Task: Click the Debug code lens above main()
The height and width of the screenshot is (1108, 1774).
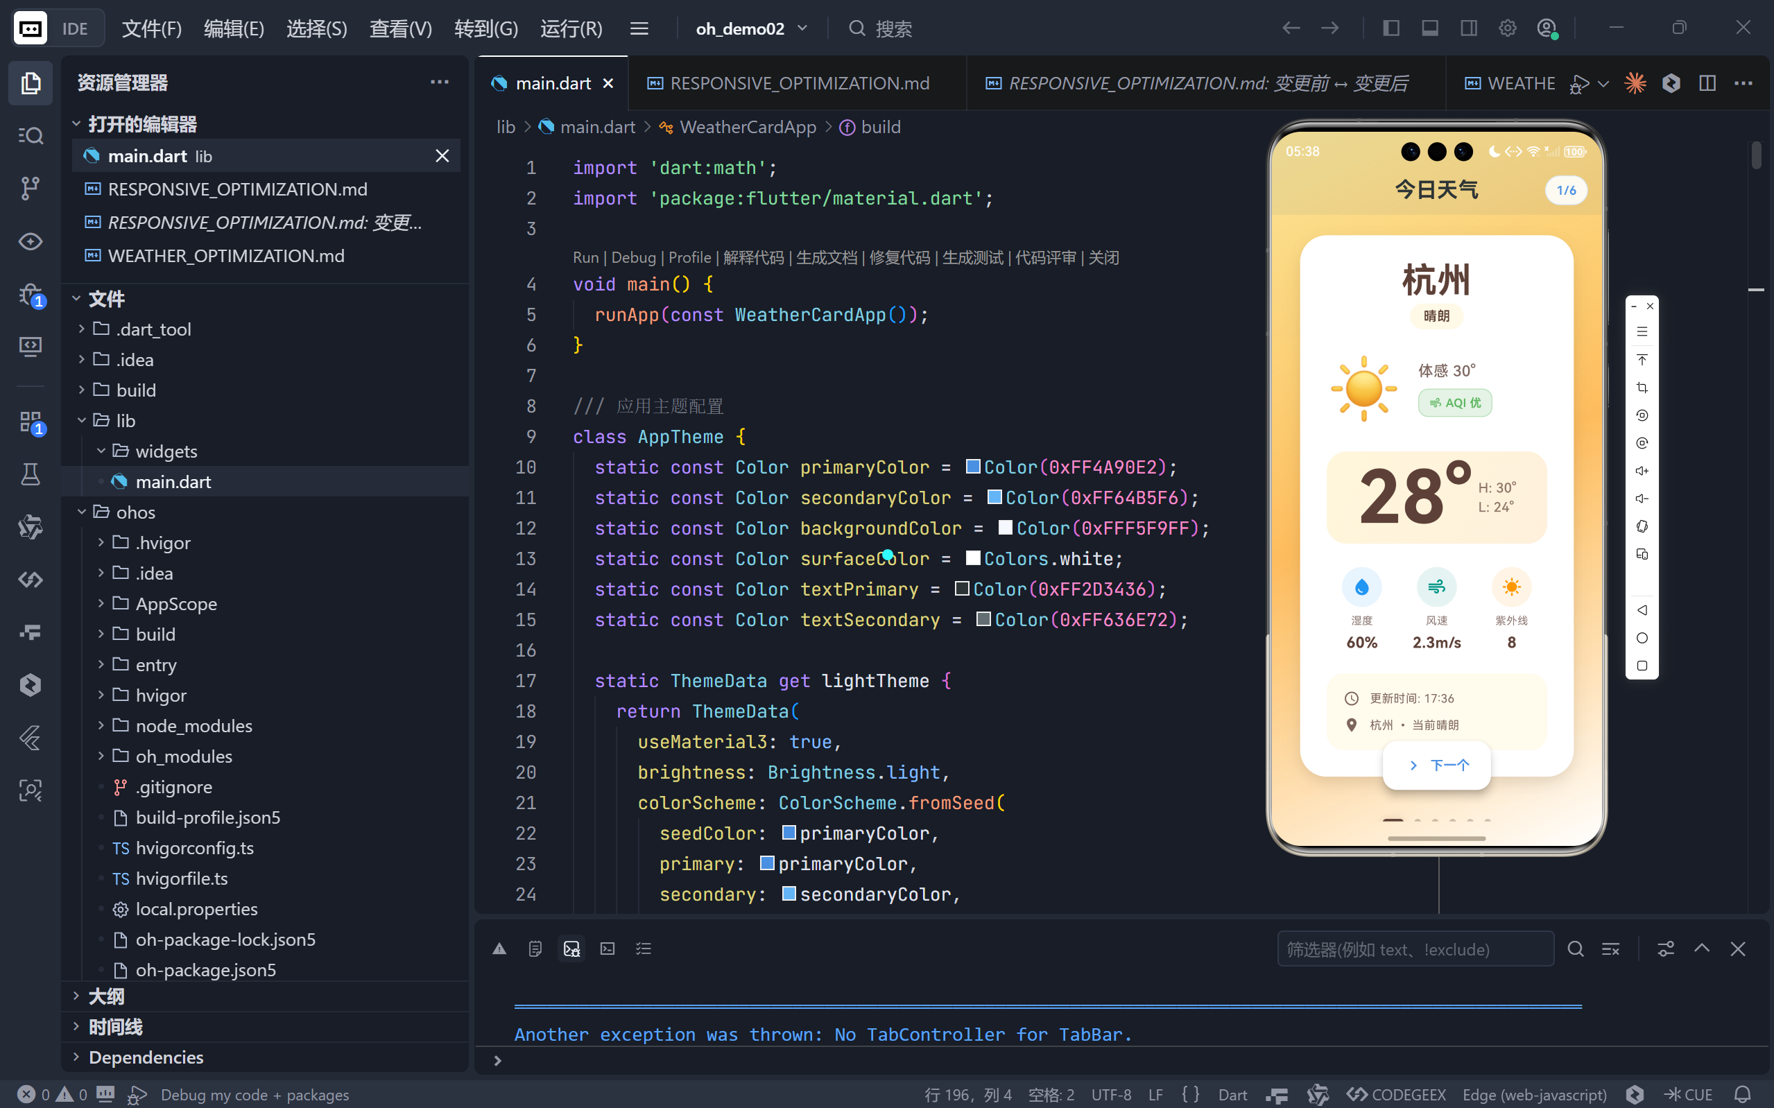Action: 632,257
